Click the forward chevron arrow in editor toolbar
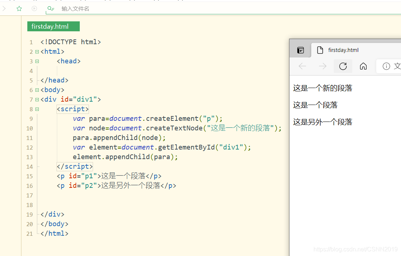The width and height of the screenshot is (401, 256). 4,9
